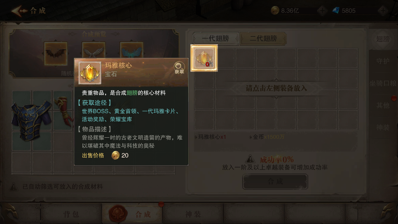Select the 玛雅核心 material slot

204,58
